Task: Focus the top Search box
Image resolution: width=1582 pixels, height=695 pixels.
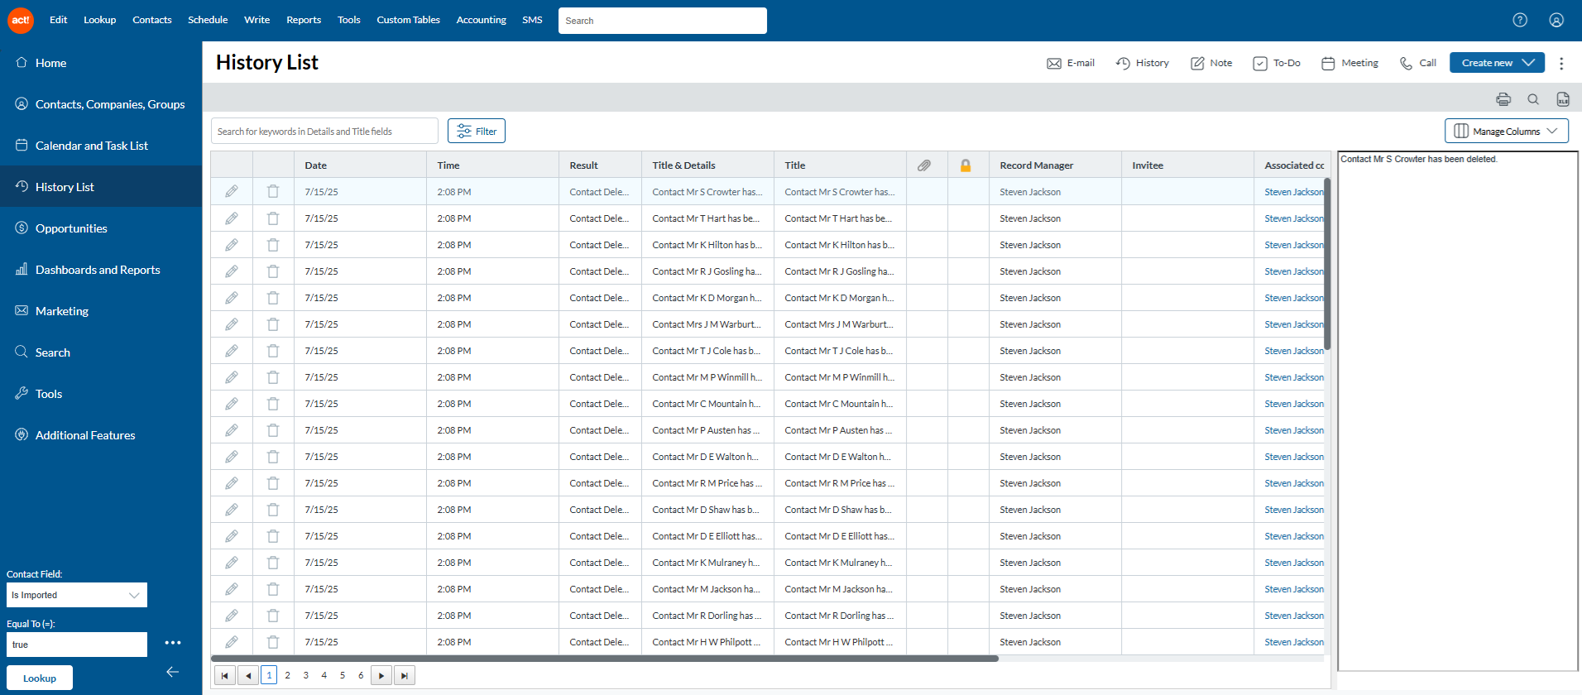Action: tap(663, 21)
